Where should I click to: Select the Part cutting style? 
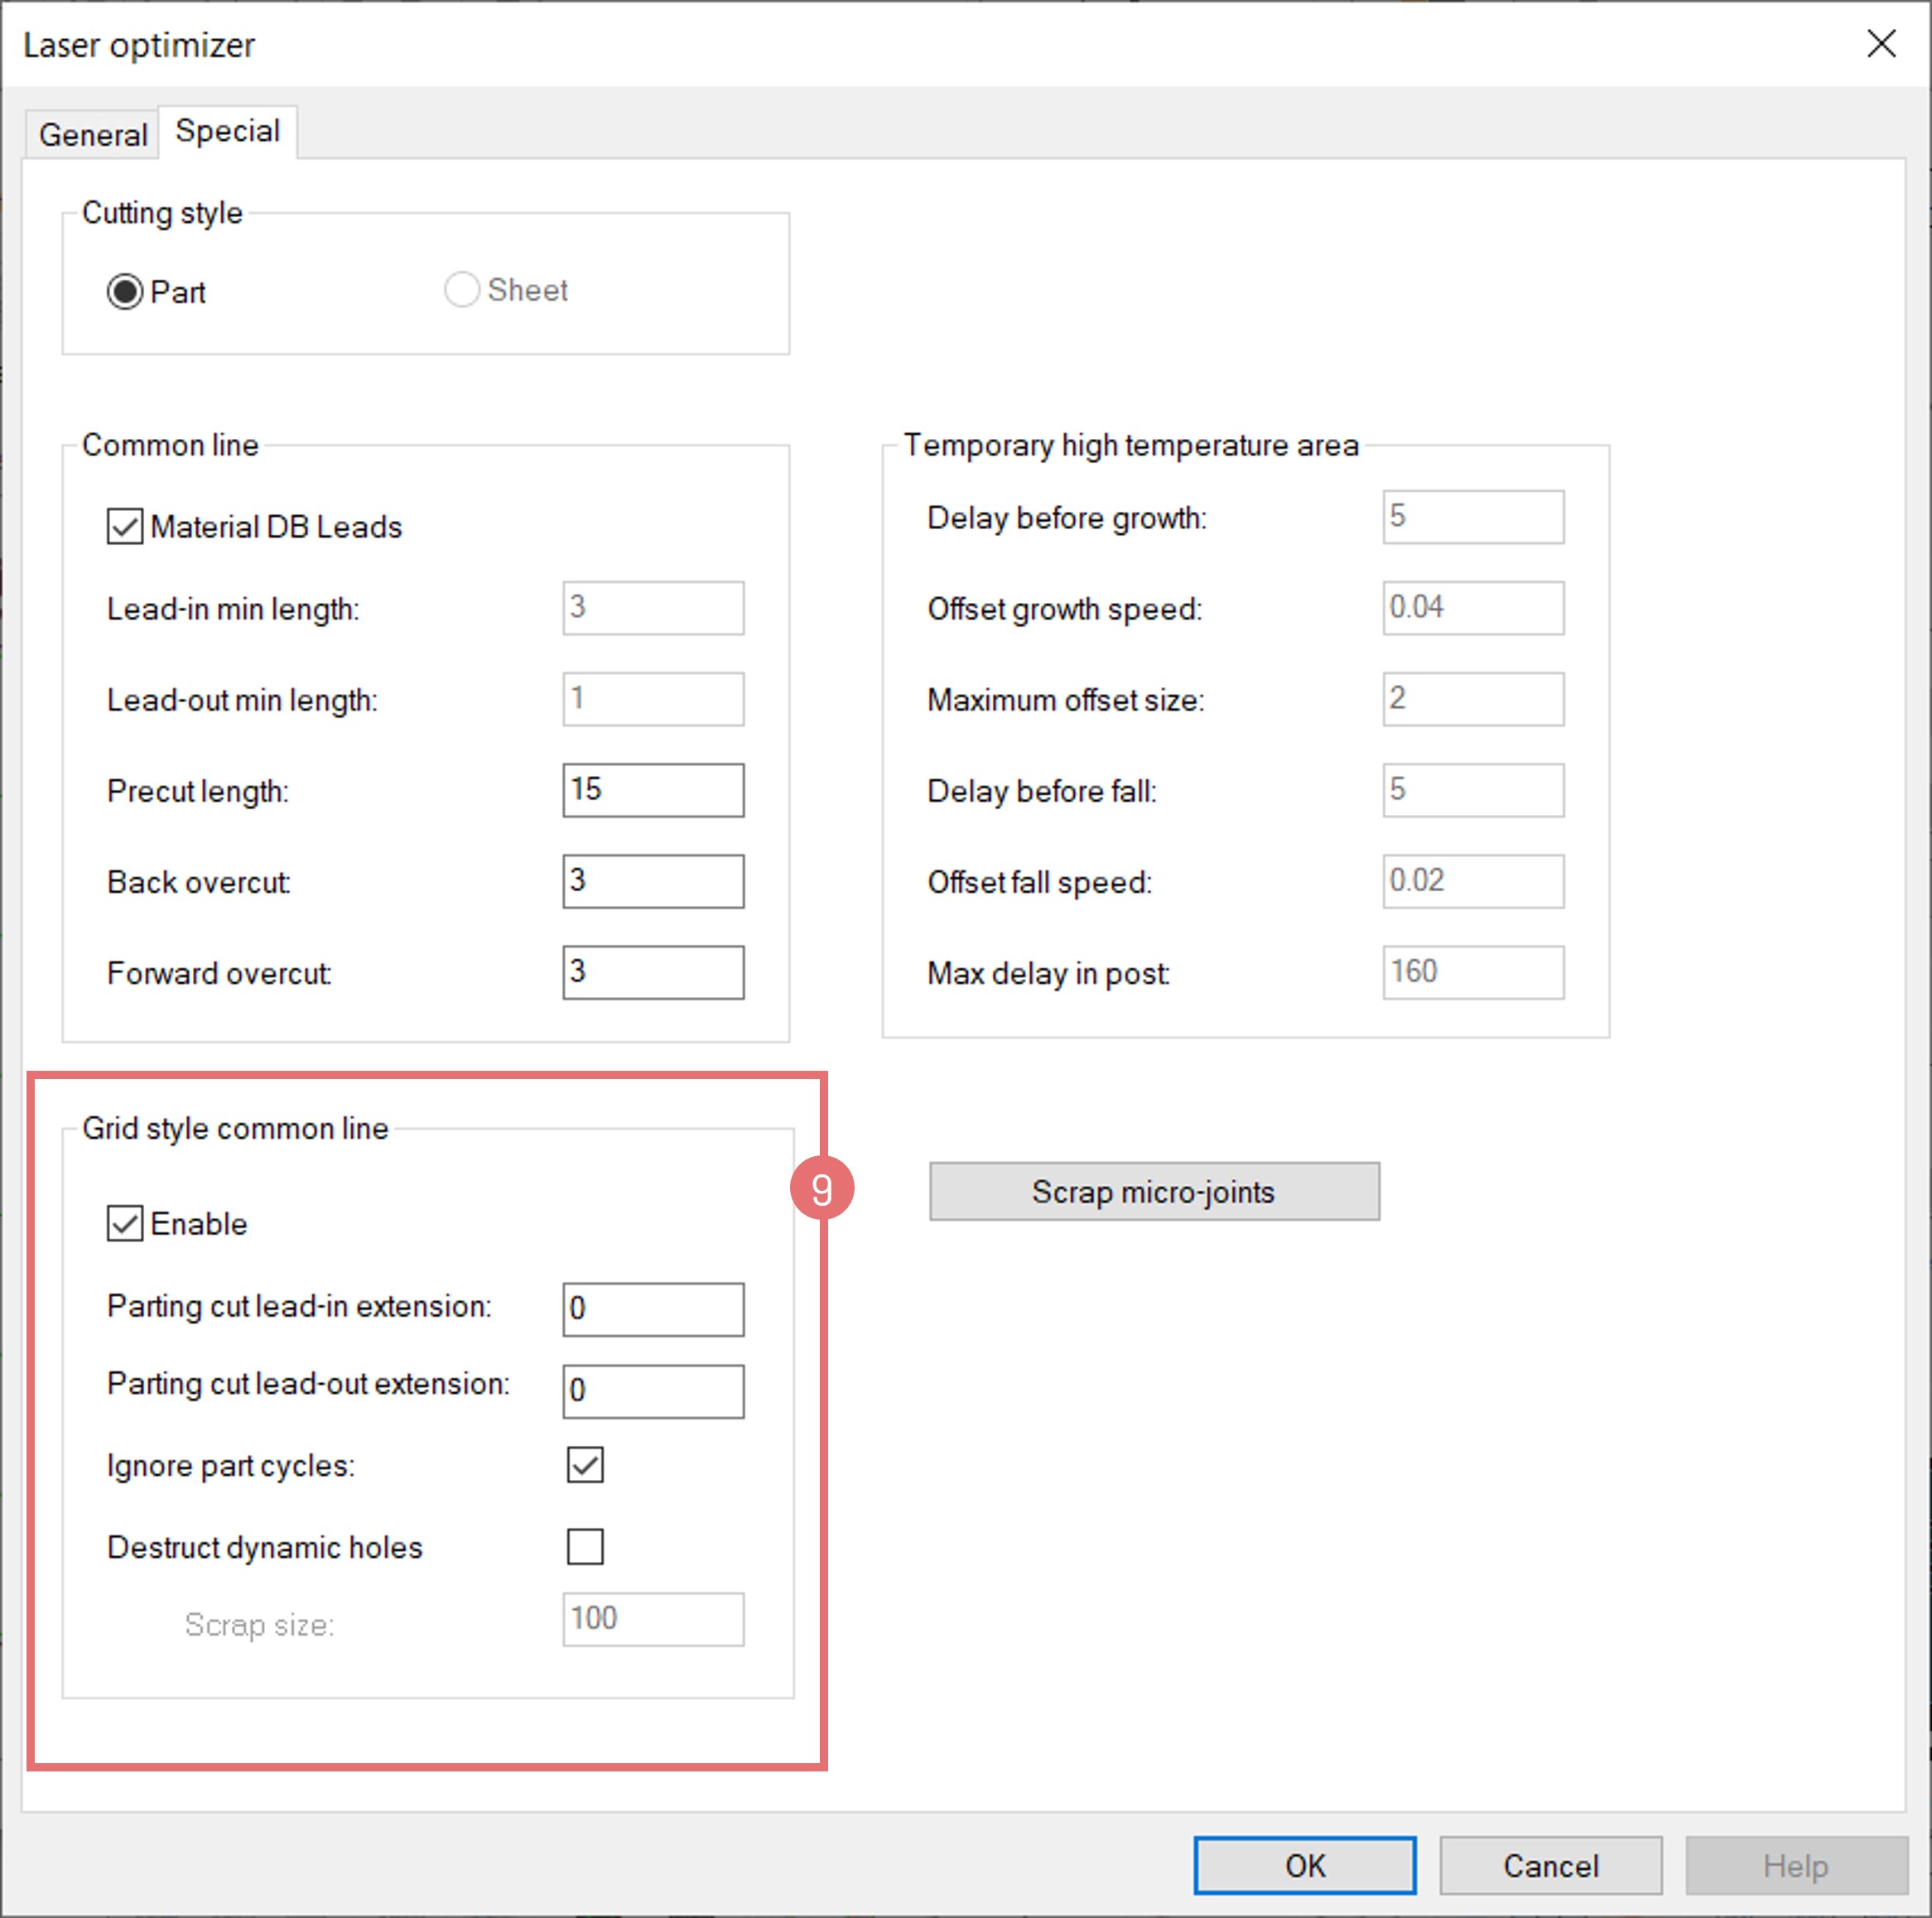click(x=125, y=292)
